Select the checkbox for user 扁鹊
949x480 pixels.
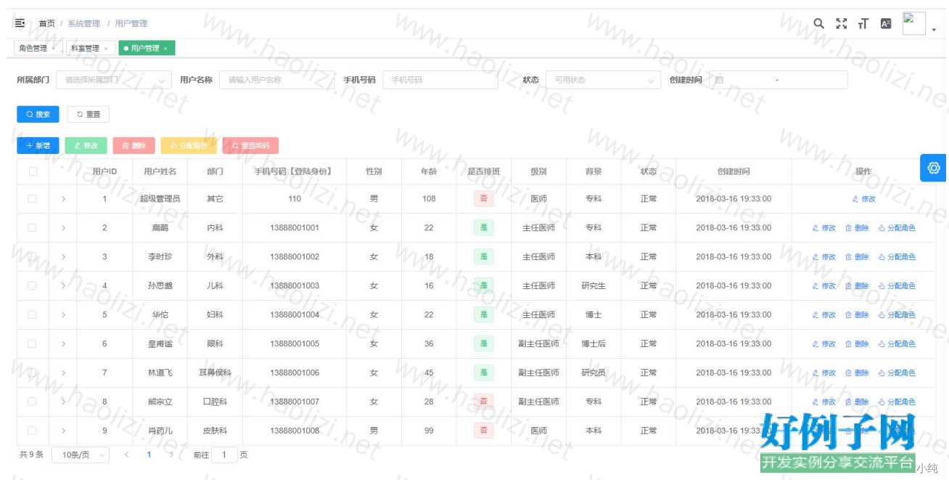tap(32, 227)
